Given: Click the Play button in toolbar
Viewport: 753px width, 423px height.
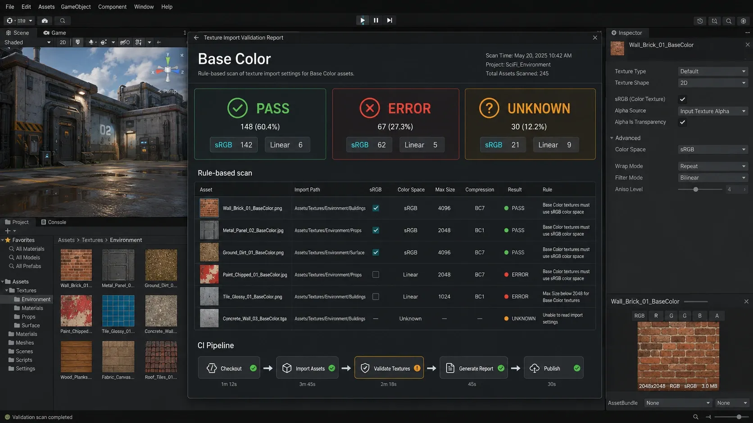Looking at the screenshot, I should [x=363, y=20].
